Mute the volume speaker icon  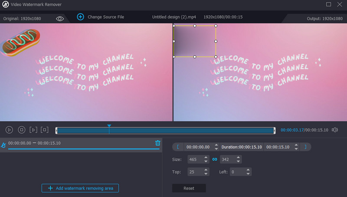[x=335, y=130]
